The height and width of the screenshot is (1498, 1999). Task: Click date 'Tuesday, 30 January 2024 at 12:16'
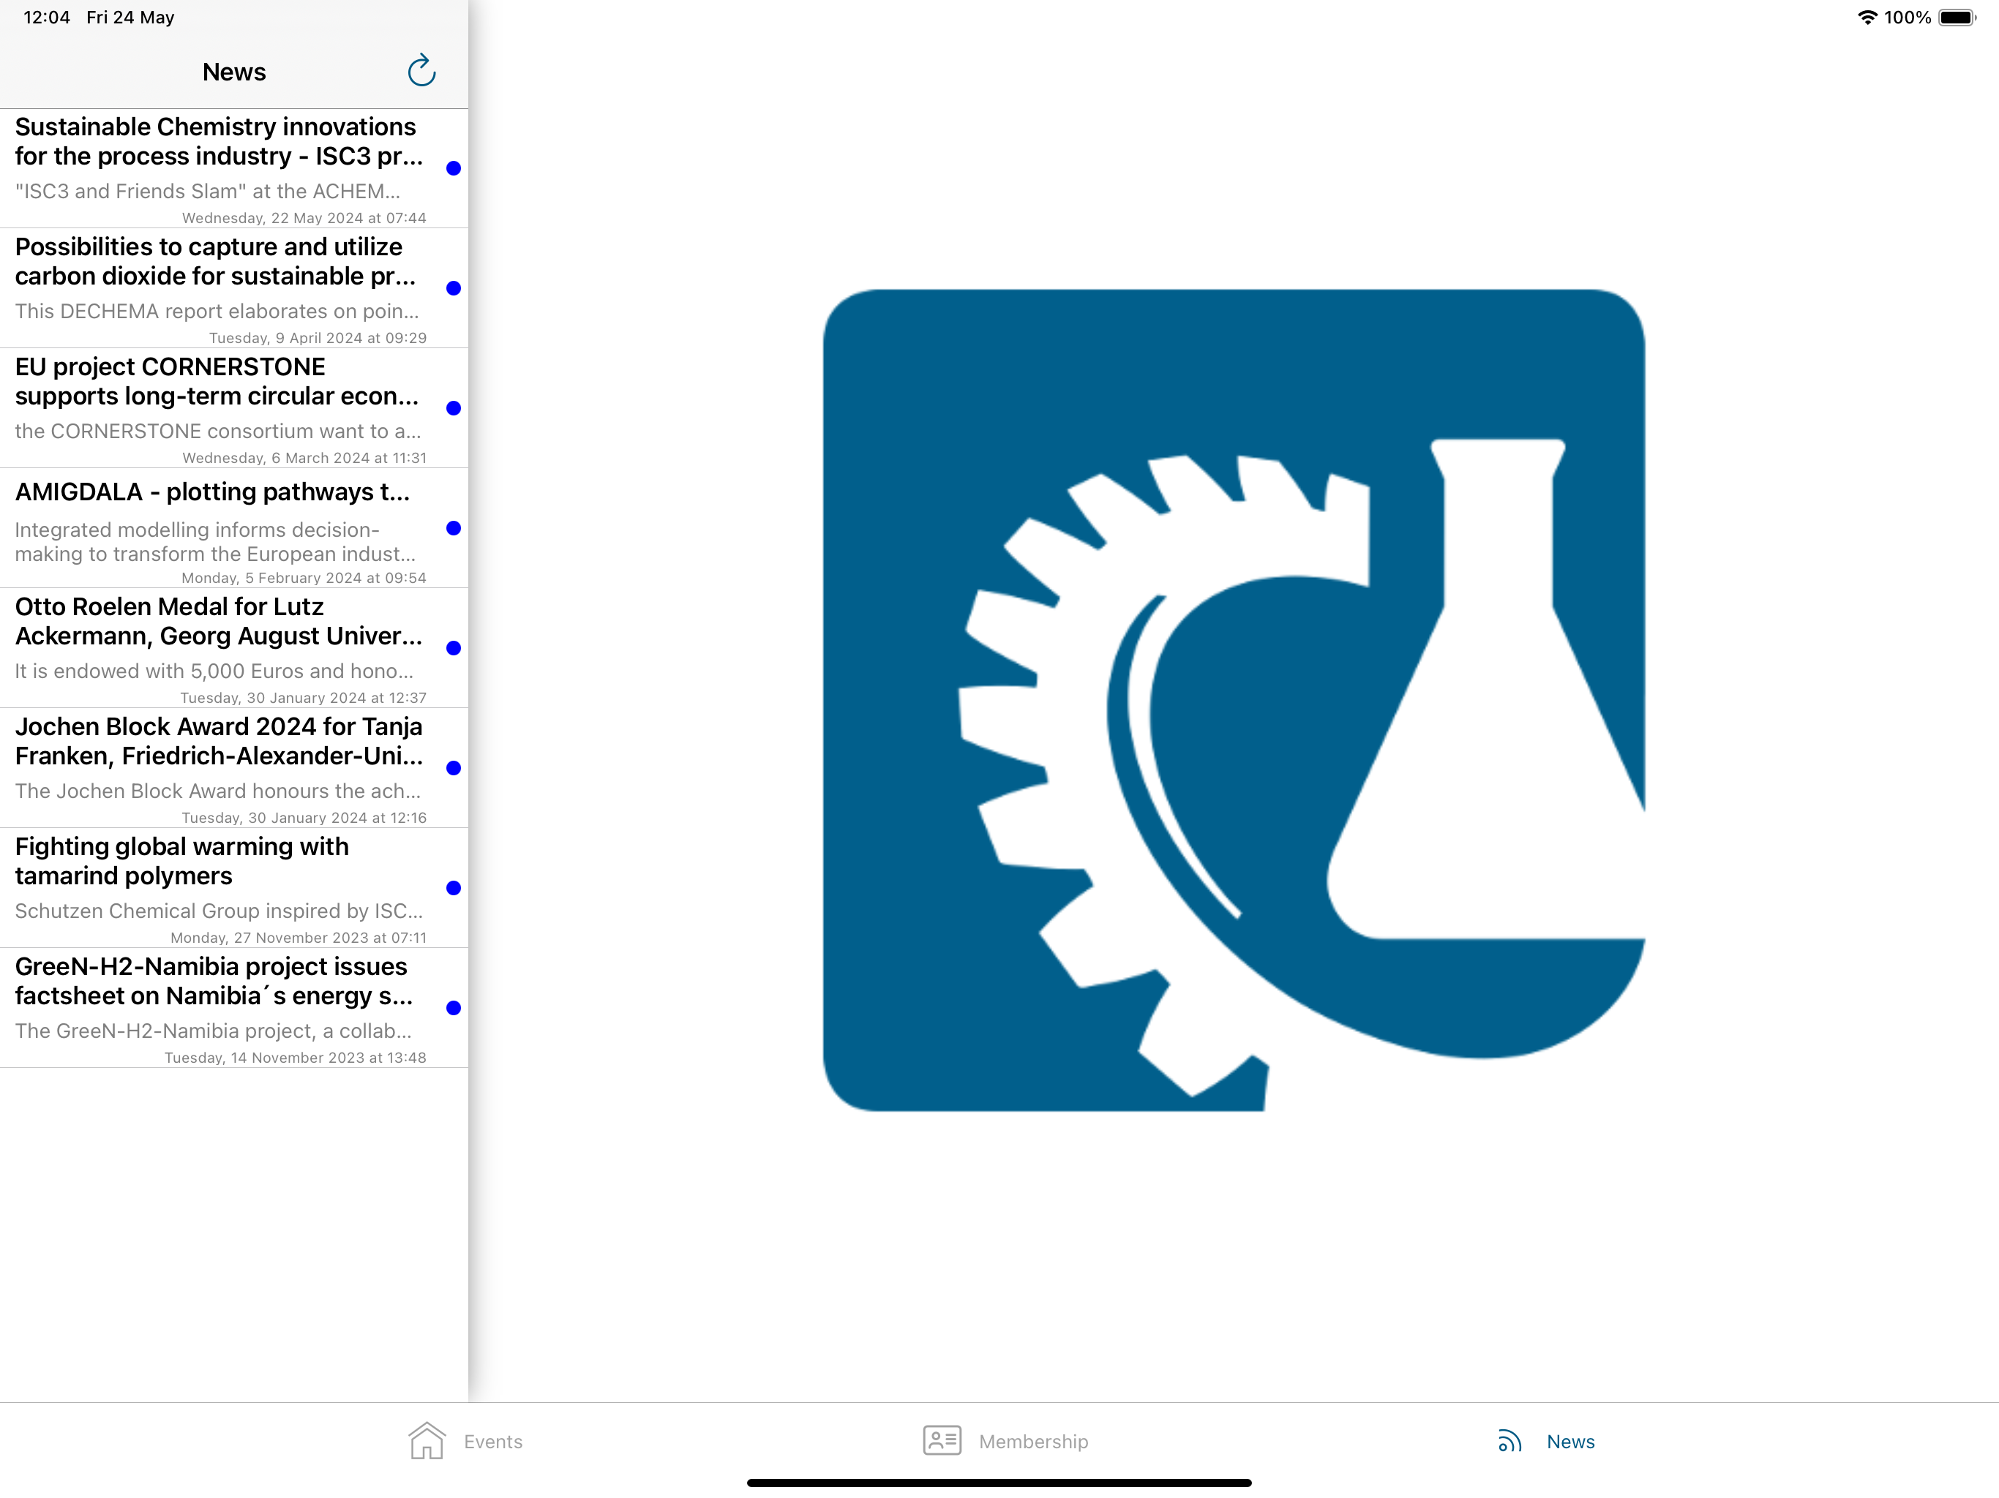tap(304, 818)
